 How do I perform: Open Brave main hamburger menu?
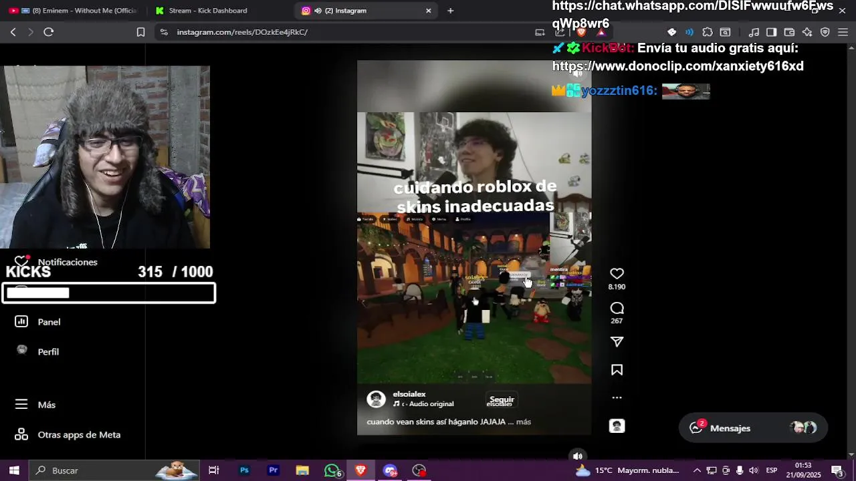click(x=843, y=32)
